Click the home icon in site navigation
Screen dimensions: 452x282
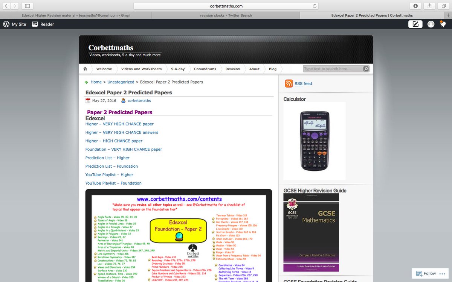coord(86,69)
